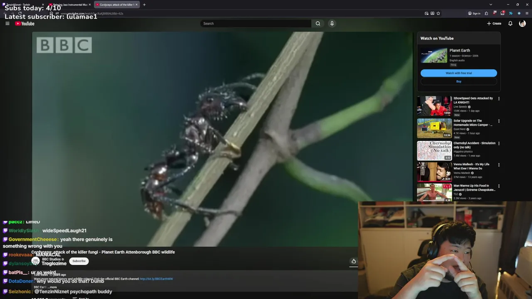This screenshot has width=532, height=299.
Task: Open options for Chernobyl Accident video
Action: 499,144
